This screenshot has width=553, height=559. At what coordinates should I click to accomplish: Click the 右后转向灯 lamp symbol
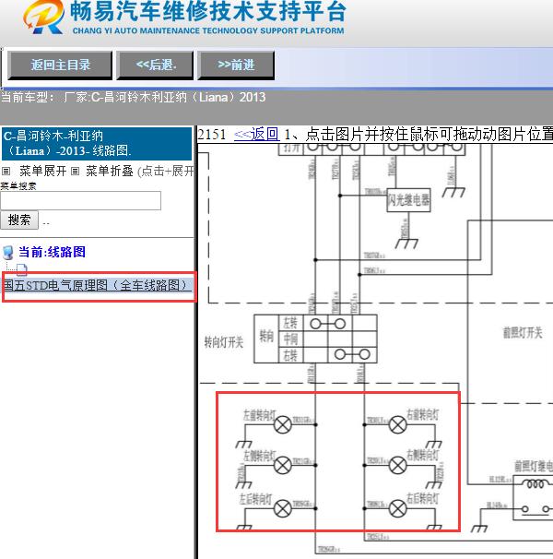click(x=397, y=508)
